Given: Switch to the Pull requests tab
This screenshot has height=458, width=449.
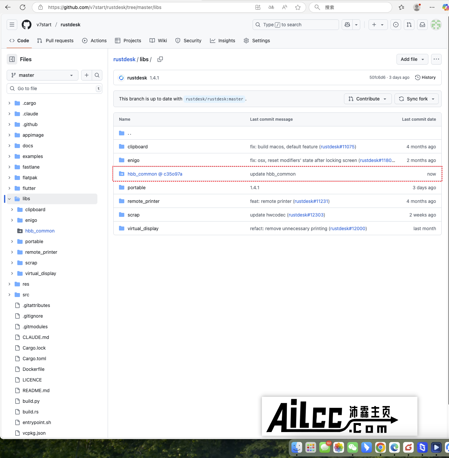Looking at the screenshot, I should (56, 41).
